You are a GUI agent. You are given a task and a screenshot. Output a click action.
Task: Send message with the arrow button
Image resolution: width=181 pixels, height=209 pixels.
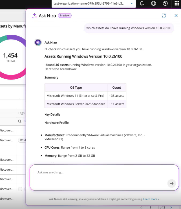(172, 183)
